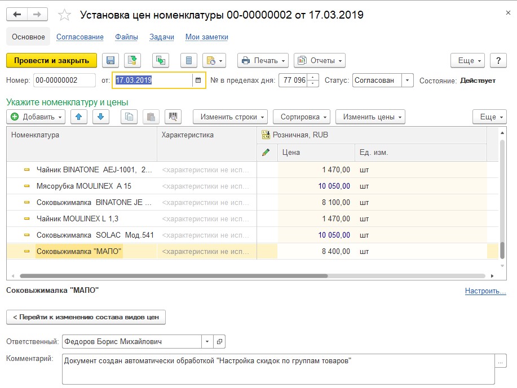Go forward with the right arrow button
Screen dimensions: 517x388
tap(37, 15)
